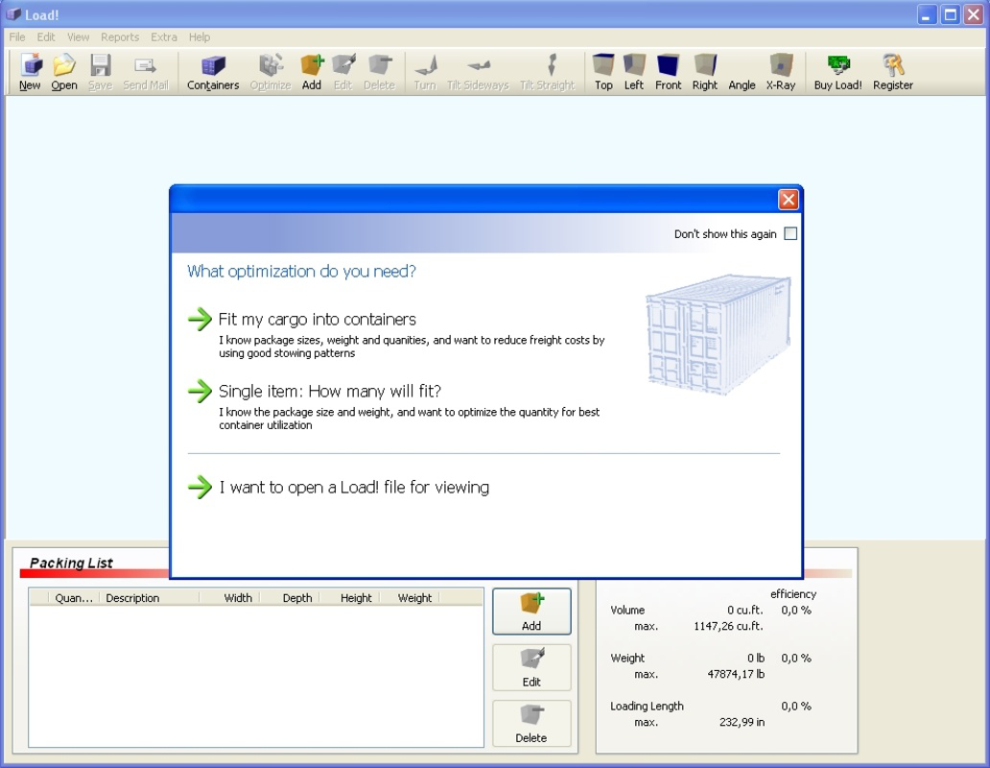Open the Containers tool
The height and width of the screenshot is (768, 990).
(x=213, y=72)
